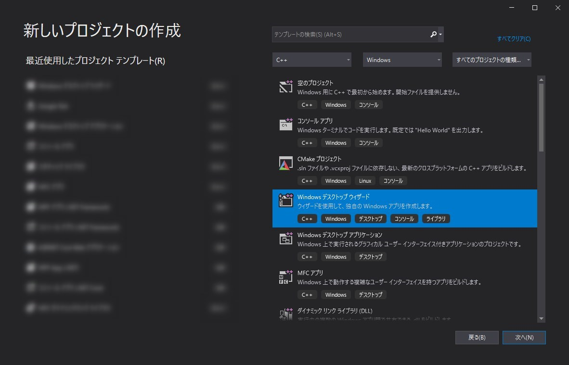
Task: Click the scrollbar down arrow in template list
Action: click(541, 319)
